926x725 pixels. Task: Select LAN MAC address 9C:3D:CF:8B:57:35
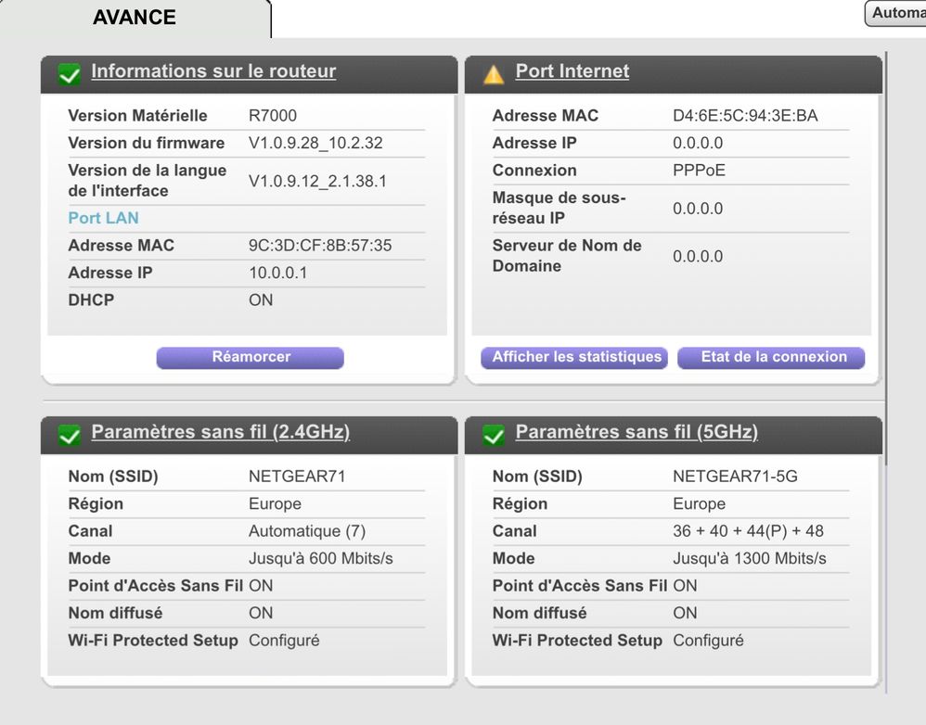(319, 246)
